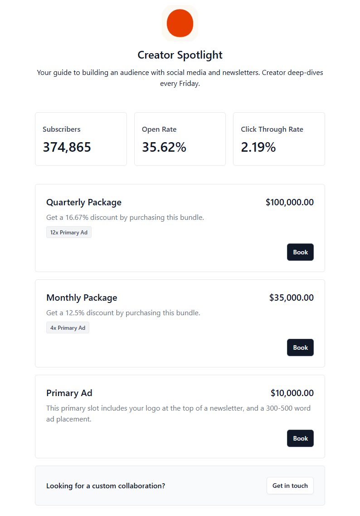The image size is (360, 516).
Task: Select the Click Through Rate stat card
Action: tap(279, 139)
